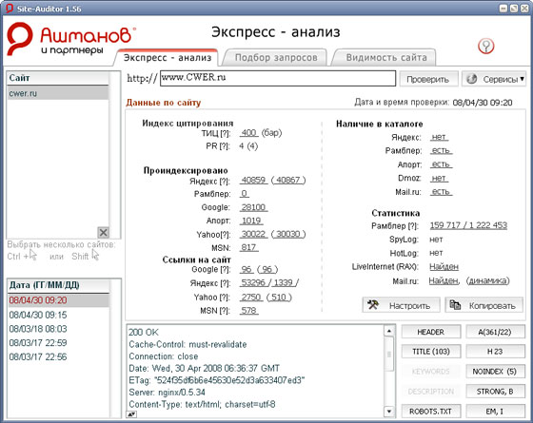Open the ТИЦ value 400 link

(248, 132)
